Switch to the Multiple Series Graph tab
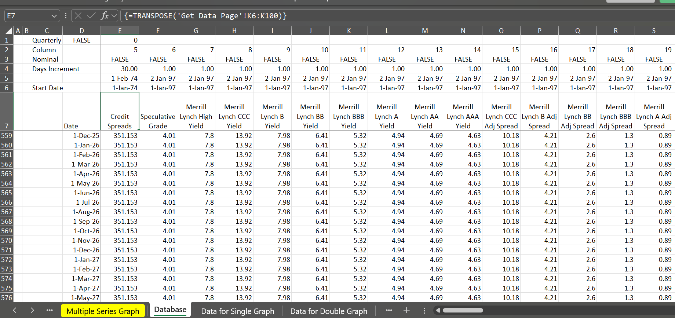Image resolution: width=675 pixels, height=318 pixels. click(x=103, y=311)
